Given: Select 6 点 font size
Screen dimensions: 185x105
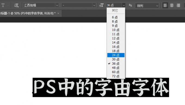Looking at the screenshot, I should [x=116, y=17].
